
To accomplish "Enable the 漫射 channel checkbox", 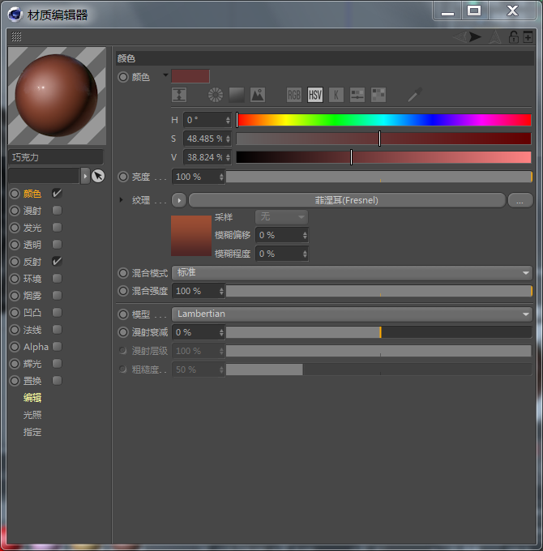I will 58,211.
